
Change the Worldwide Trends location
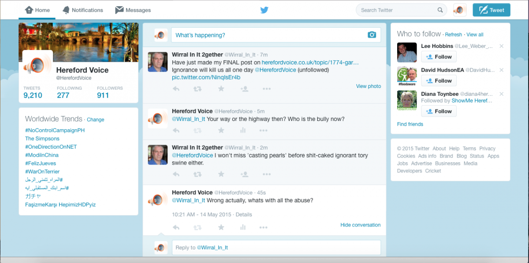[96, 120]
